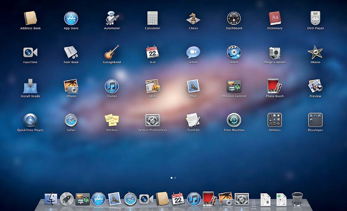Open Font Book
Screen dimensions: 347x211
point(71,52)
